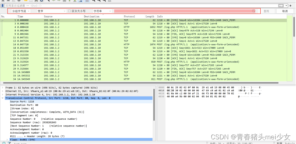Viewport: 296px width, 144px height.
Task: Click the display filter bookmark icon
Action: (x=2, y=6)
